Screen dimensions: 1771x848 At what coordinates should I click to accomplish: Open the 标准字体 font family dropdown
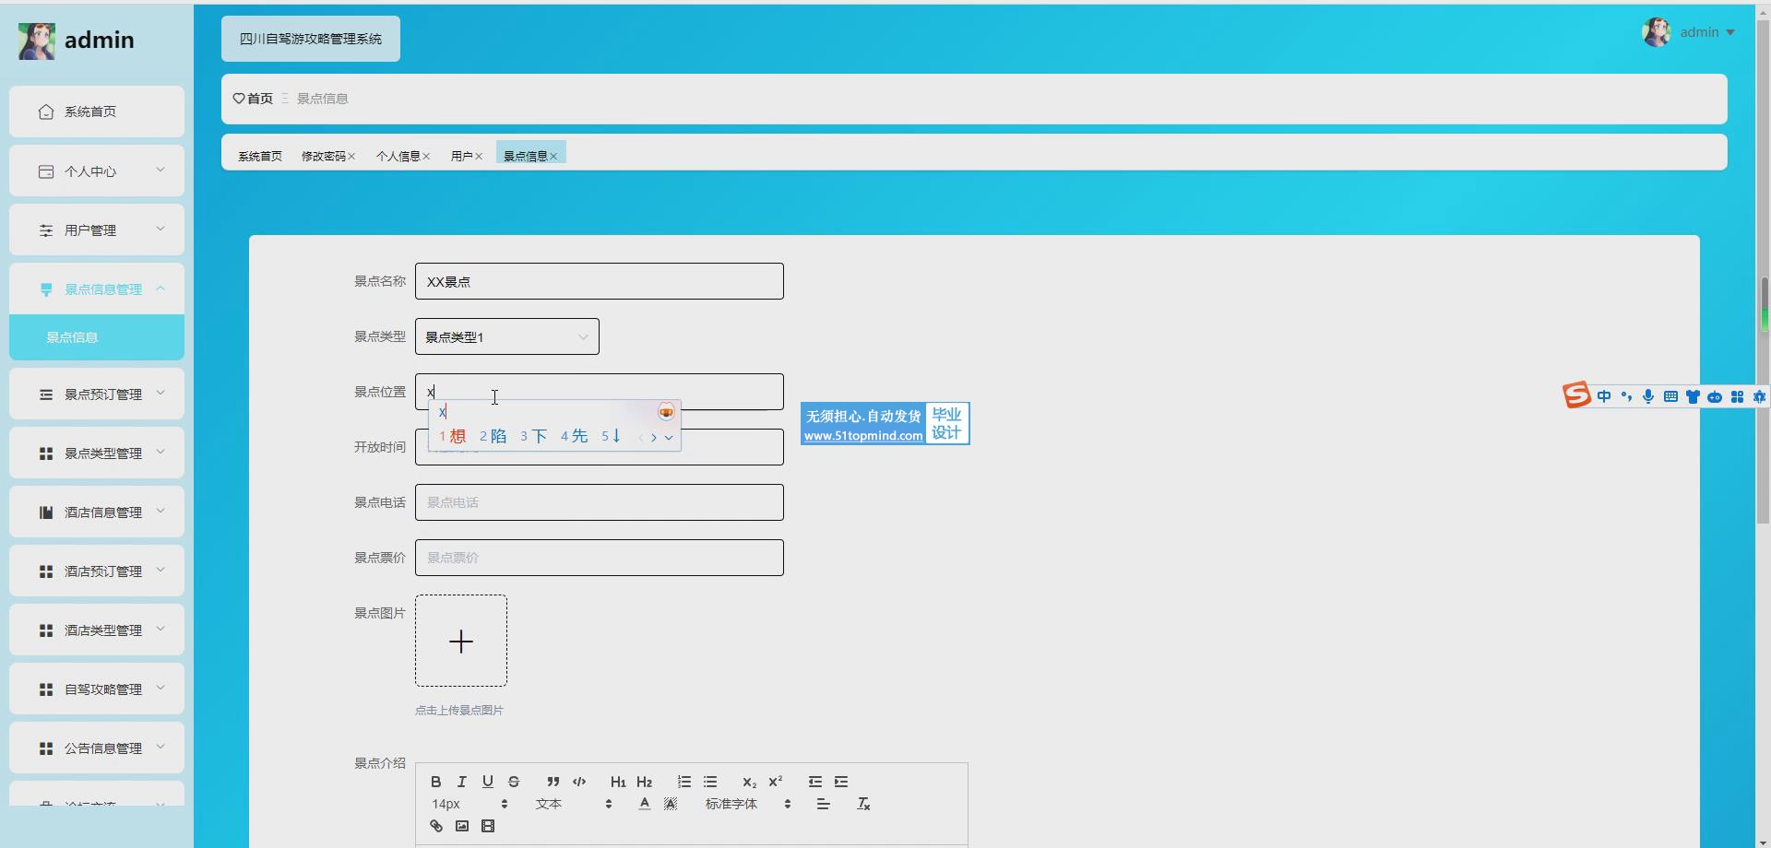click(x=747, y=804)
